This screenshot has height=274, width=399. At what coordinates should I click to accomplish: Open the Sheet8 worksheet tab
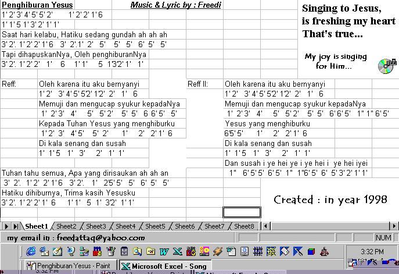[244, 226]
